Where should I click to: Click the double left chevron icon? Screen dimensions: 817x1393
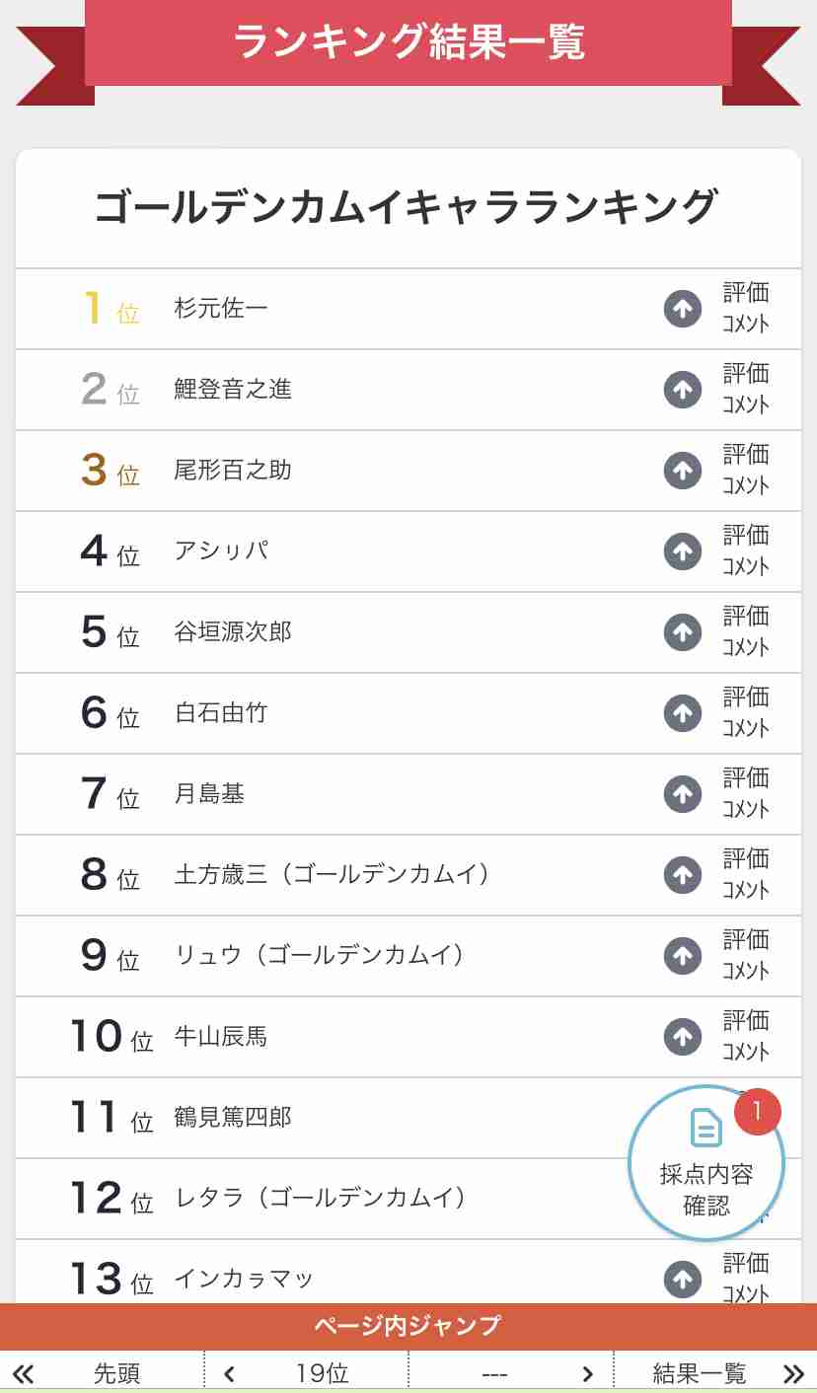pos(23,1374)
